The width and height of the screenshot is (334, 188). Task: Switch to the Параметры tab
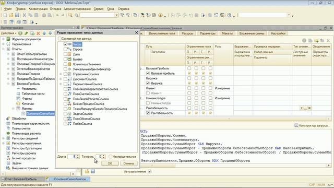(x=208, y=33)
